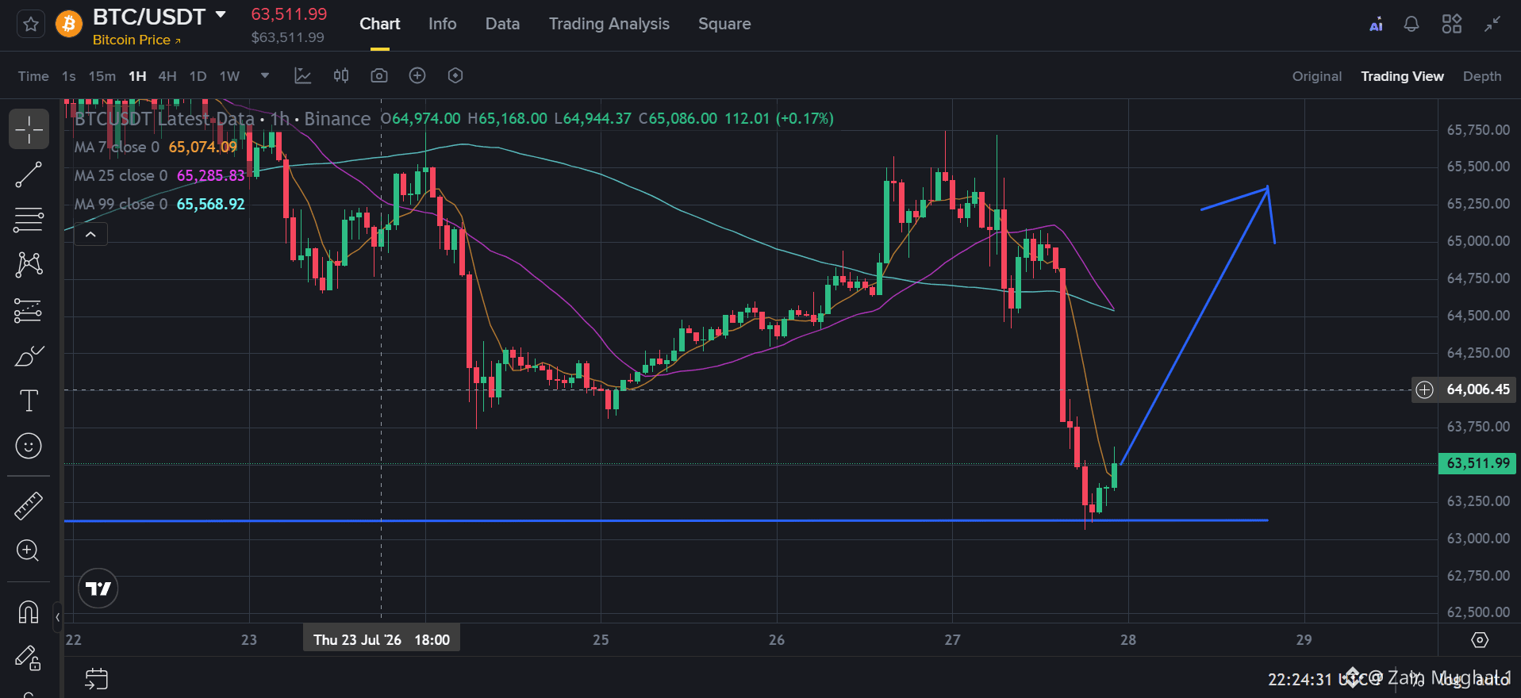Click the 65,000.00 price axis level
Screen dimensions: 1521x698
(x=1478, y=241)
